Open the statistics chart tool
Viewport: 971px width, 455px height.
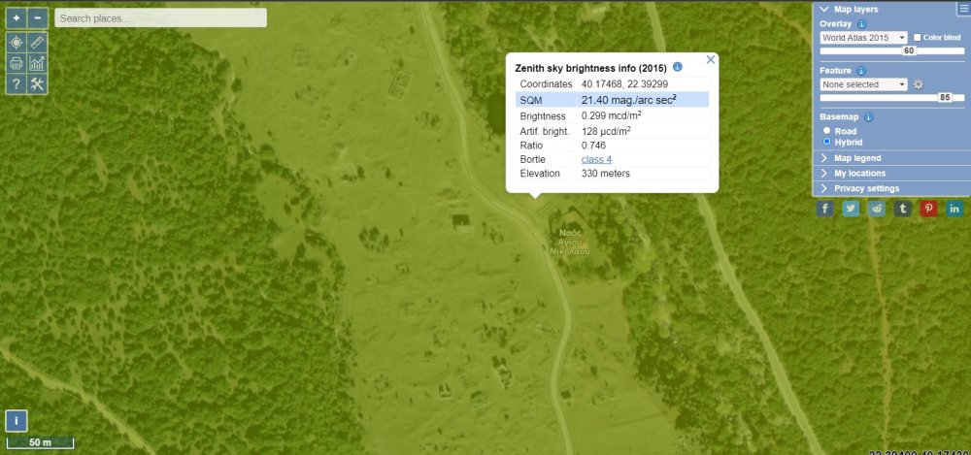(x=37, y=64)
